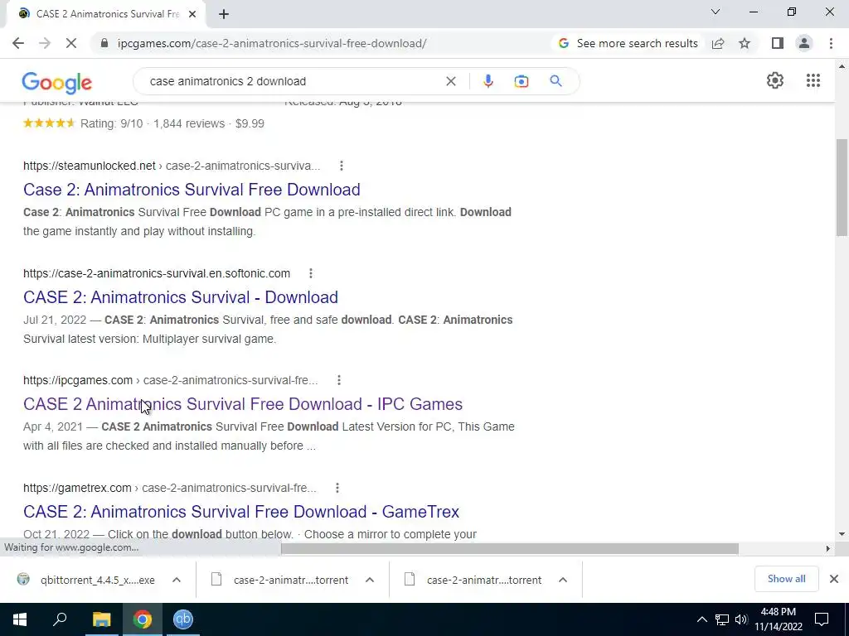This screenshot has width=849, height=636.
Task: Open qBittorrent from the taskbar
Action: coord(183,619)
